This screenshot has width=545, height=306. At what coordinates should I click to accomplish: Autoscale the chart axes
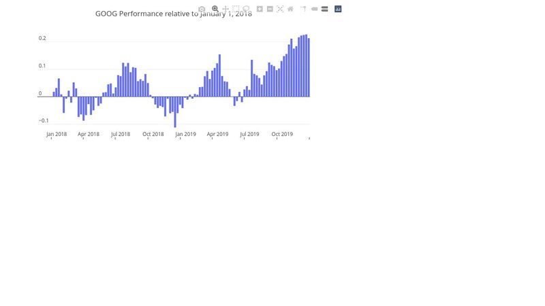[280, 9]
